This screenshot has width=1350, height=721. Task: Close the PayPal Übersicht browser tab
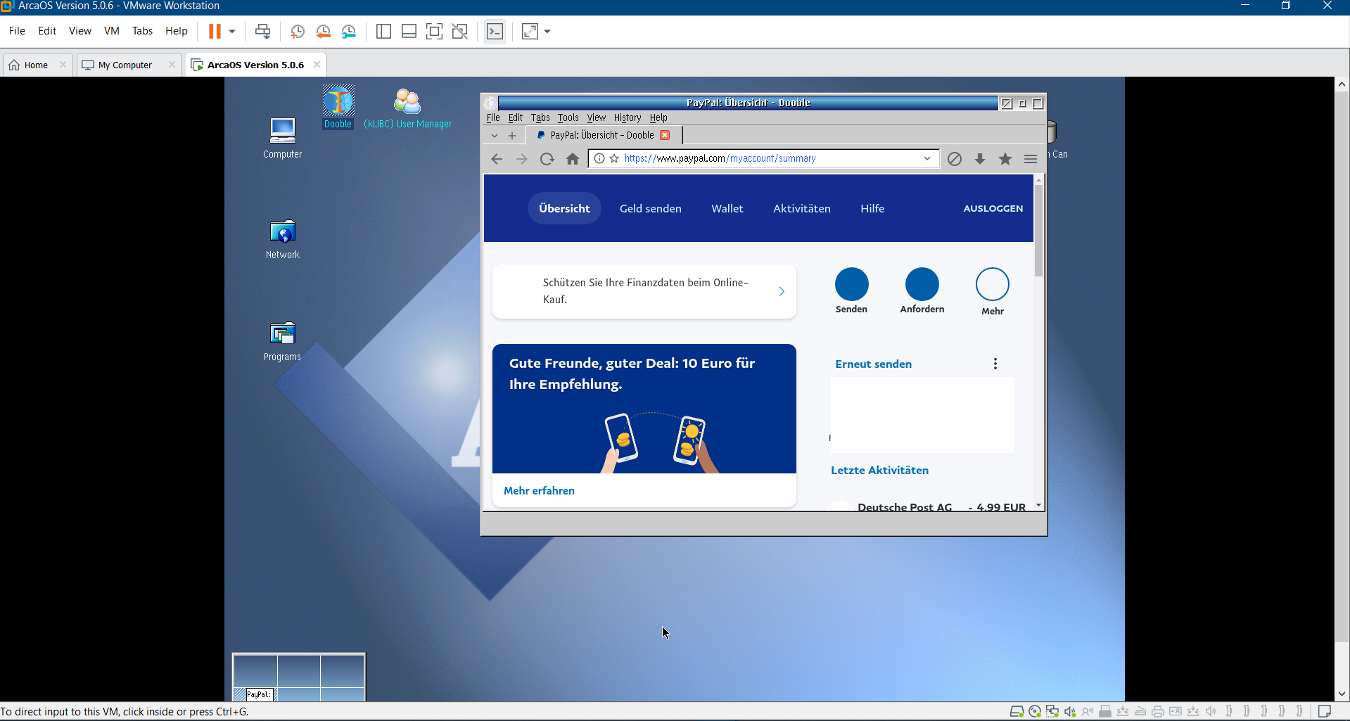(x=665, y=135)
